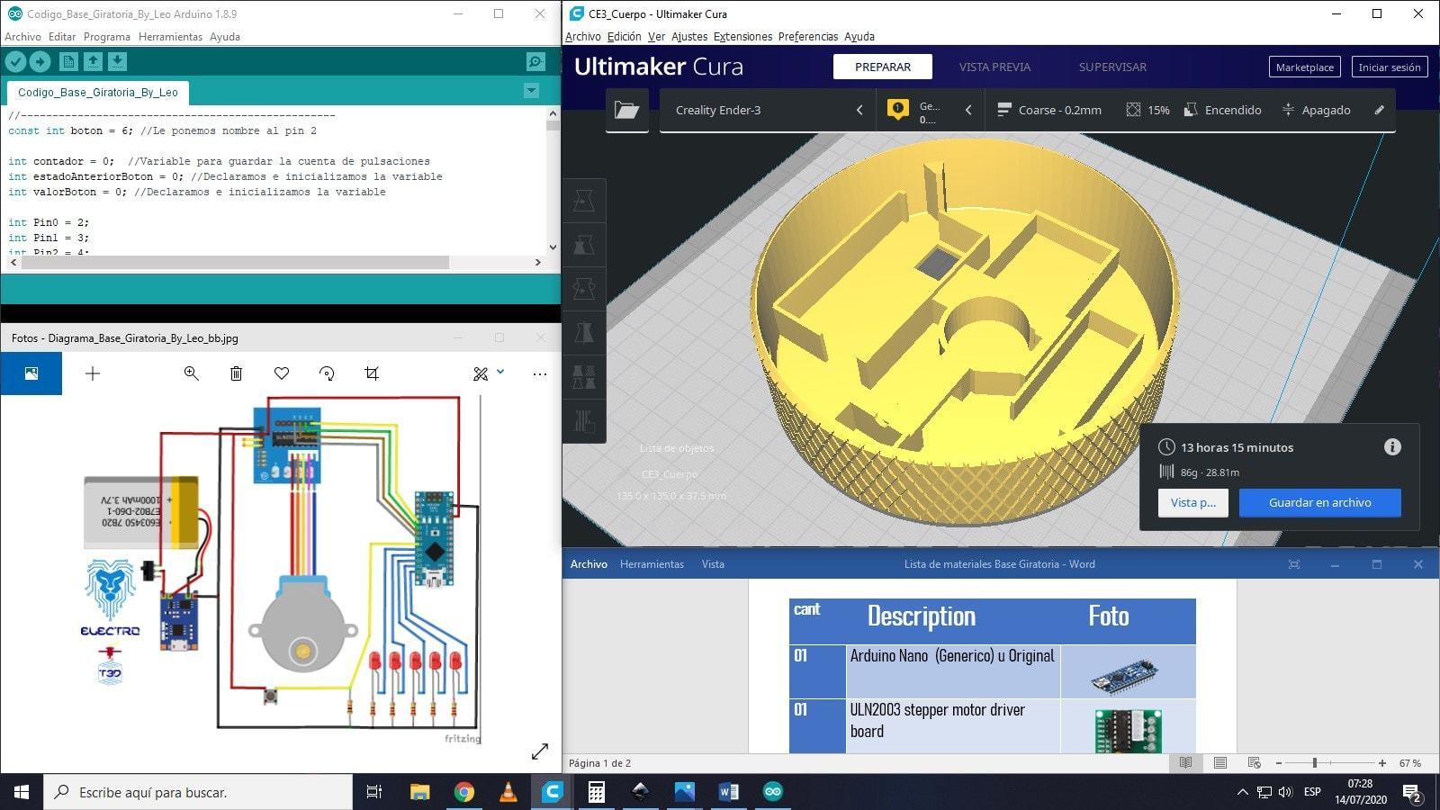This screenshot has width=1440, height=810.
Task: Click the rotate icon in Photos toolbar
Action: tap(327, 373)
